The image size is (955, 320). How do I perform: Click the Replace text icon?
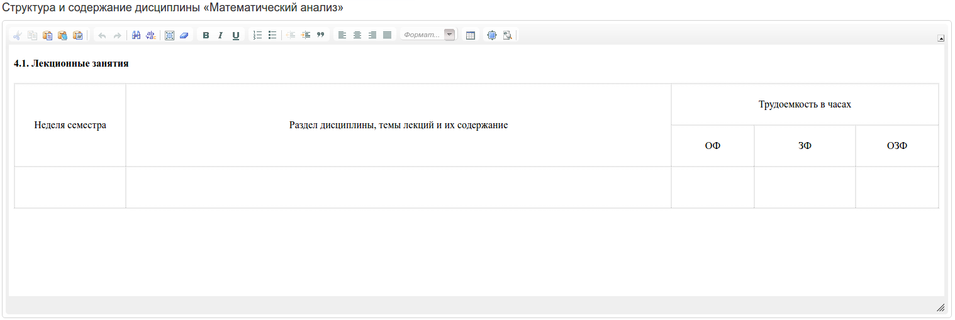click(151, 35)
